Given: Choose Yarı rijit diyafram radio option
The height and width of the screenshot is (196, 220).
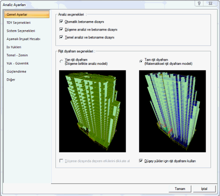Looking at the screenshot, I should coord(61,61).
